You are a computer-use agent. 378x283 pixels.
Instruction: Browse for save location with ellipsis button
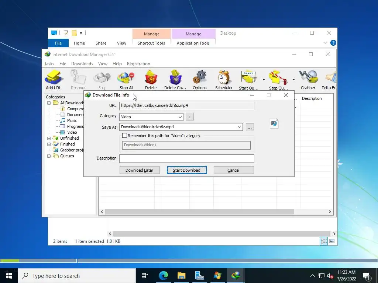(x=250, y=127)
